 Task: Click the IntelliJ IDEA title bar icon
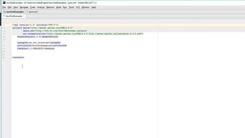[4, 3]
